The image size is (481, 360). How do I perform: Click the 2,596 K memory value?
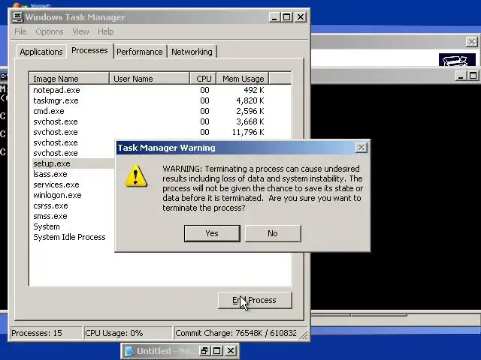pyautogui.click(x=250, y=111)
